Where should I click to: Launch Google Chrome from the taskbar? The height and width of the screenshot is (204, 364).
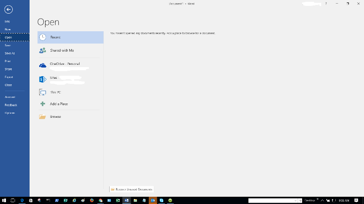101,200
